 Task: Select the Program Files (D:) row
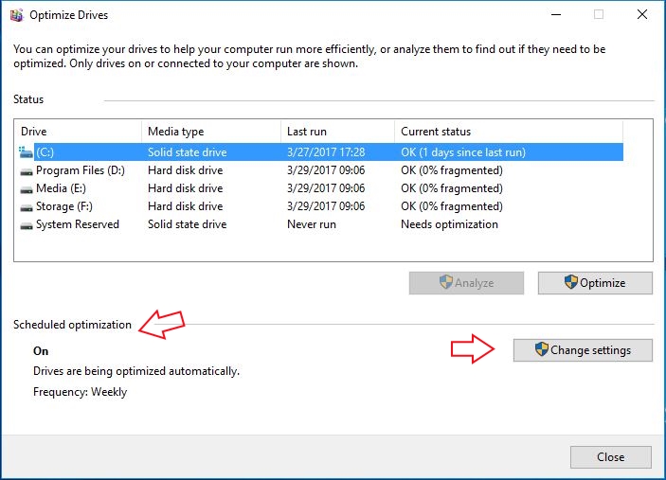[320, 170]
